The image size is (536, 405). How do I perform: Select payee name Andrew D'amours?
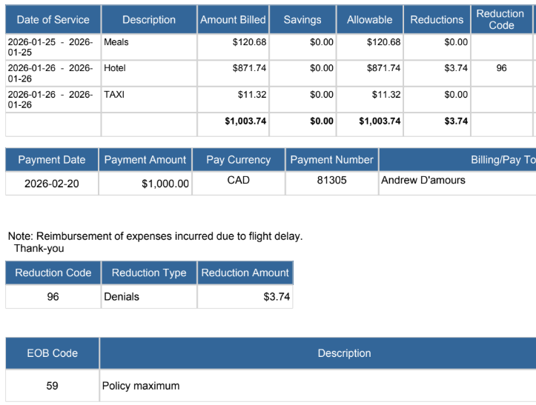click(x=423, y=180)
